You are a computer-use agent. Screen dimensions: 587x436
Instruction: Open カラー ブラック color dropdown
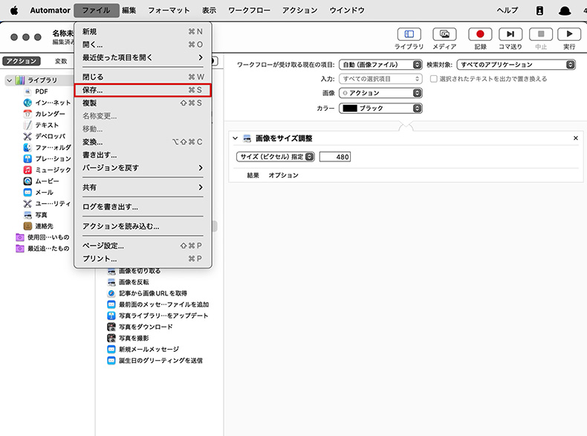tap(380, 109)
